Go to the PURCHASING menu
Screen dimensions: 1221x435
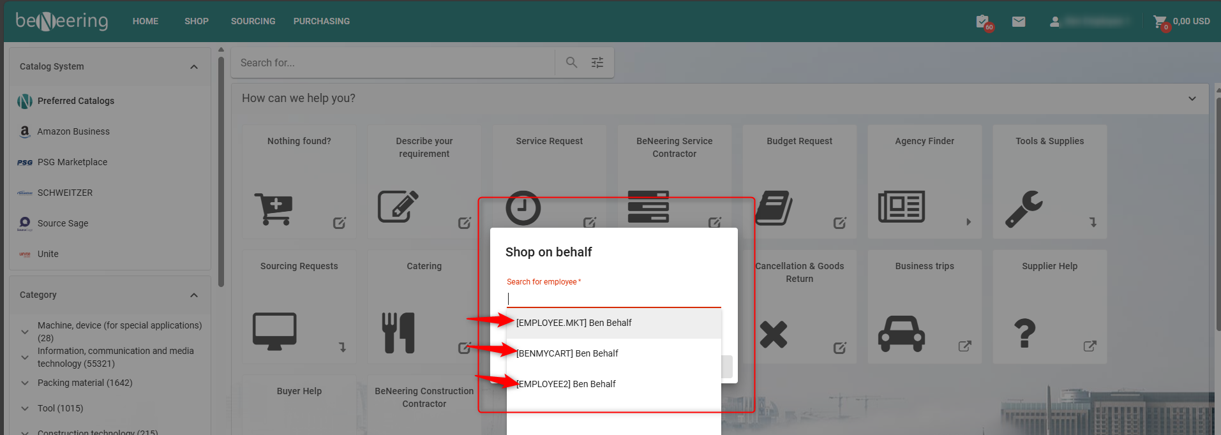(x=321, y=21)
